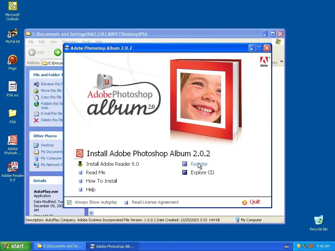Click the green Forward arrow in Explorer

click(x=58, y=52)
